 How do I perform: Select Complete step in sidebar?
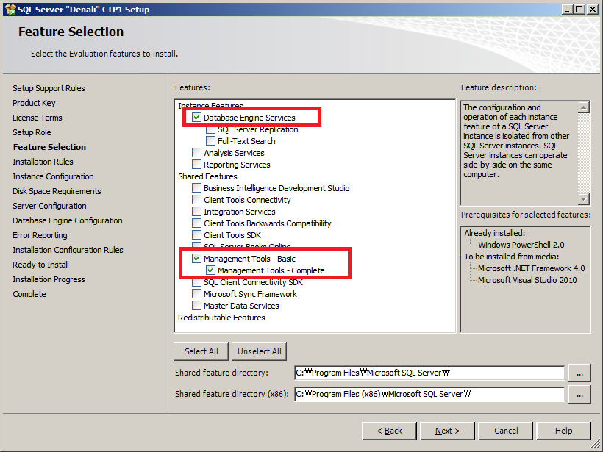click(x=29, y=294)
